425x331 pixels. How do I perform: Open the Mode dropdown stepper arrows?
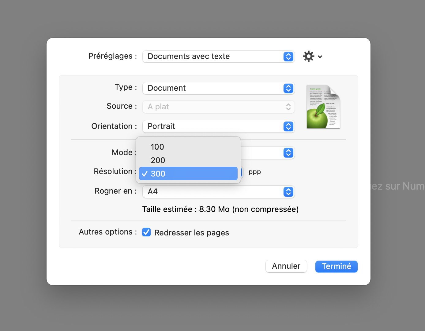pyautogui.click(x=288, y=153)
